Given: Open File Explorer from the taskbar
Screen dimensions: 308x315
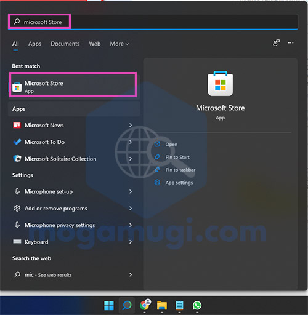Looking at the screenshot, I should click(x=162, y=306).
